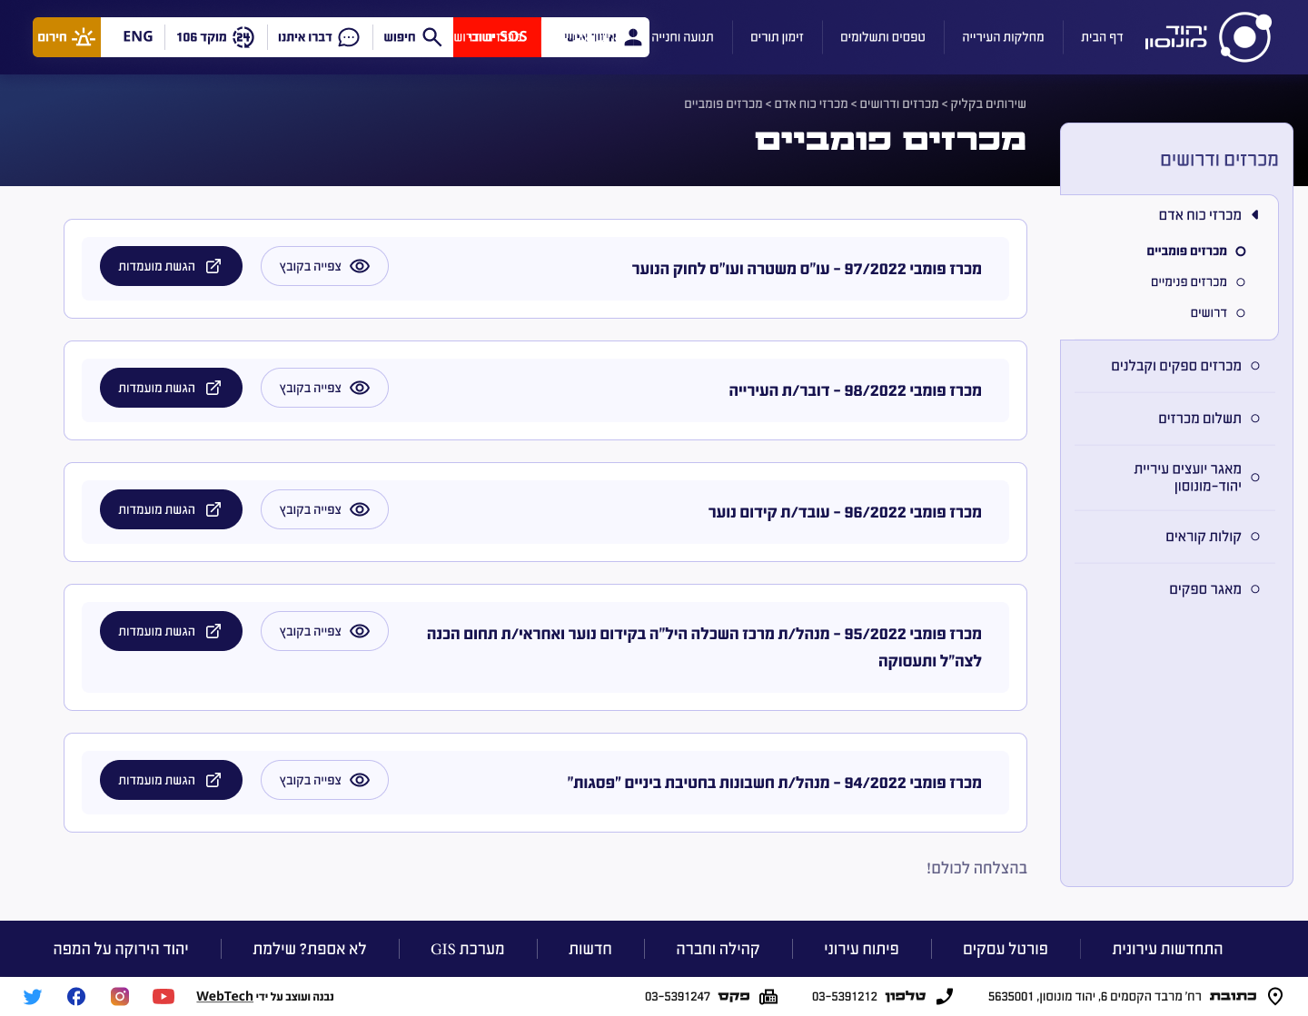The height and width of the screenshot is (1016, 1308).
Task: Click צפייה בקובץ for tender 95/2022
Action: coord(324,631)
